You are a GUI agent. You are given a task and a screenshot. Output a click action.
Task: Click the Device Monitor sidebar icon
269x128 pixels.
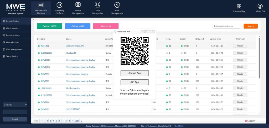(4, 21)
